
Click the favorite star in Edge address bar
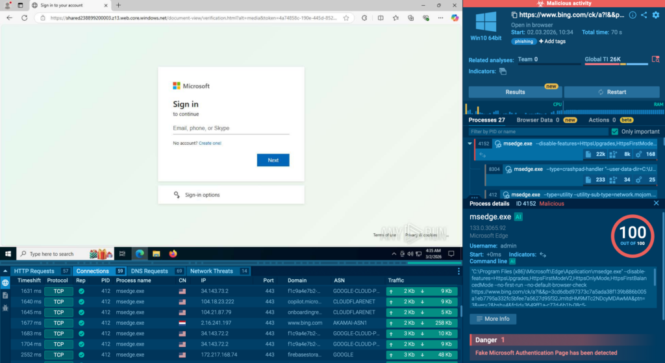346,18
